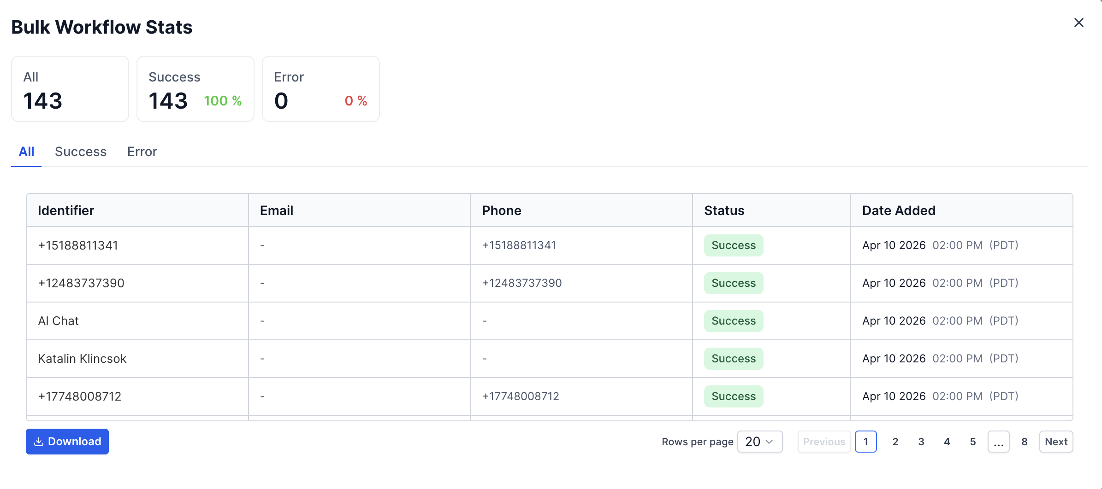The width and height of the screenshot is (1102, 489).
Task: Click the Success badge on the Al Chat row
Action: coord(733,320)
